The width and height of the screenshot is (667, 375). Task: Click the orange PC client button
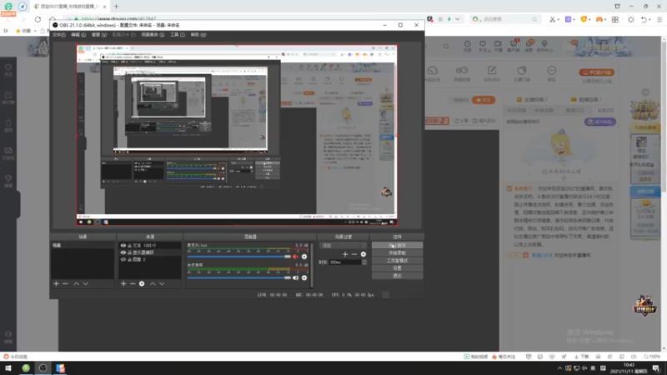[596, 72]
